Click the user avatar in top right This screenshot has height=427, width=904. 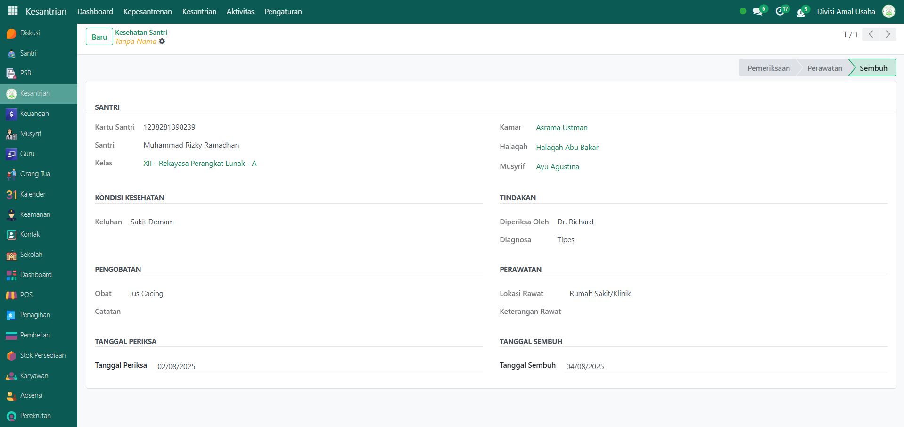tap(888, 11)
